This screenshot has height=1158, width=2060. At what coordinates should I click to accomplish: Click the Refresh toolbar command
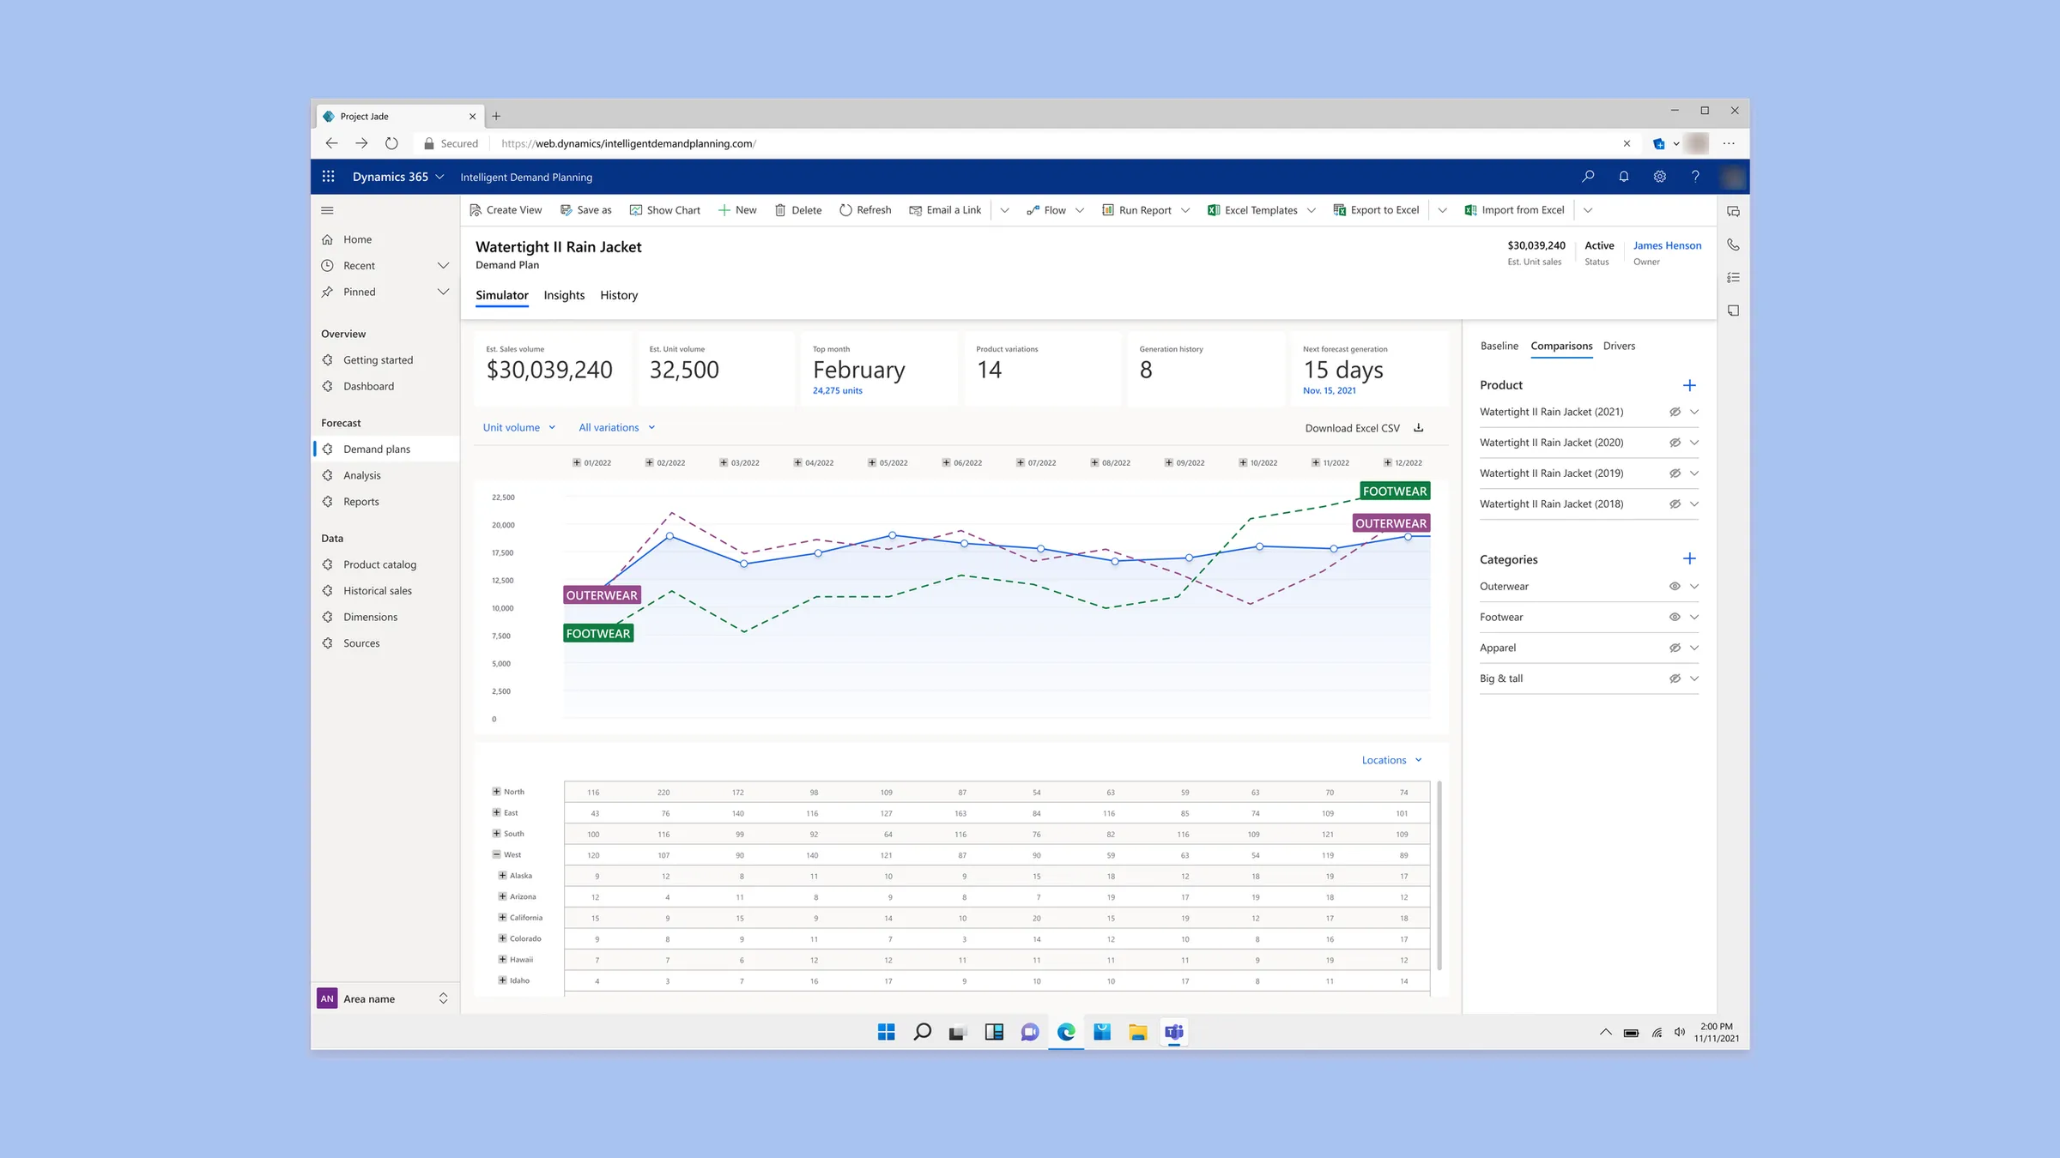click(865, 210)
